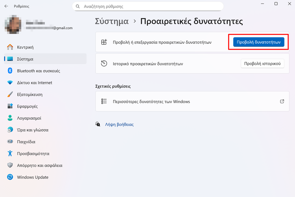Open Εξατομίκευση paintbrush icon

point(10,95)
